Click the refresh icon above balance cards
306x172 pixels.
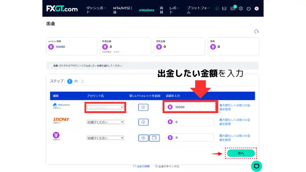point(256,32)
